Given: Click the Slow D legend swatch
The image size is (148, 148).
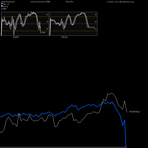Looking at the screenshot, I should tap(2, 4).
